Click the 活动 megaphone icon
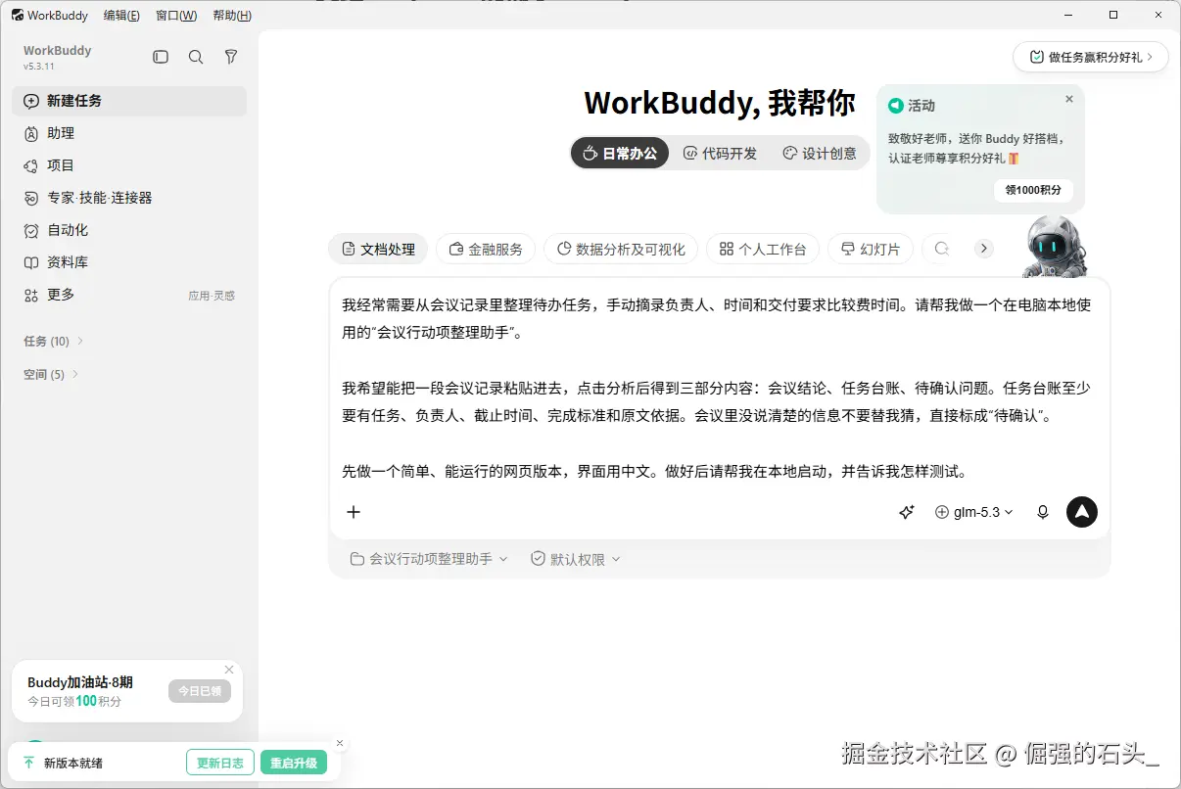Image resolution: width=1181 pixels, height=789 pixels. (x=895, y=106)
